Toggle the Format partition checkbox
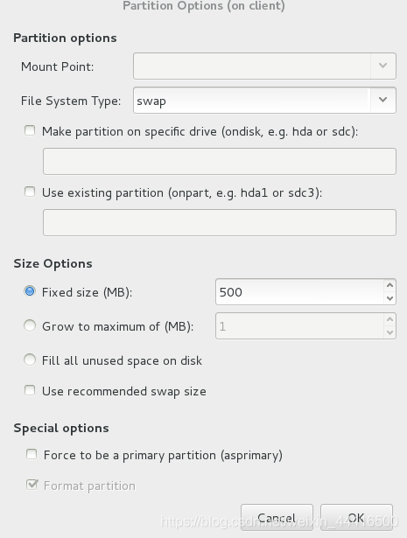This screenshot has width=407, height=538. tap(32, 485)
